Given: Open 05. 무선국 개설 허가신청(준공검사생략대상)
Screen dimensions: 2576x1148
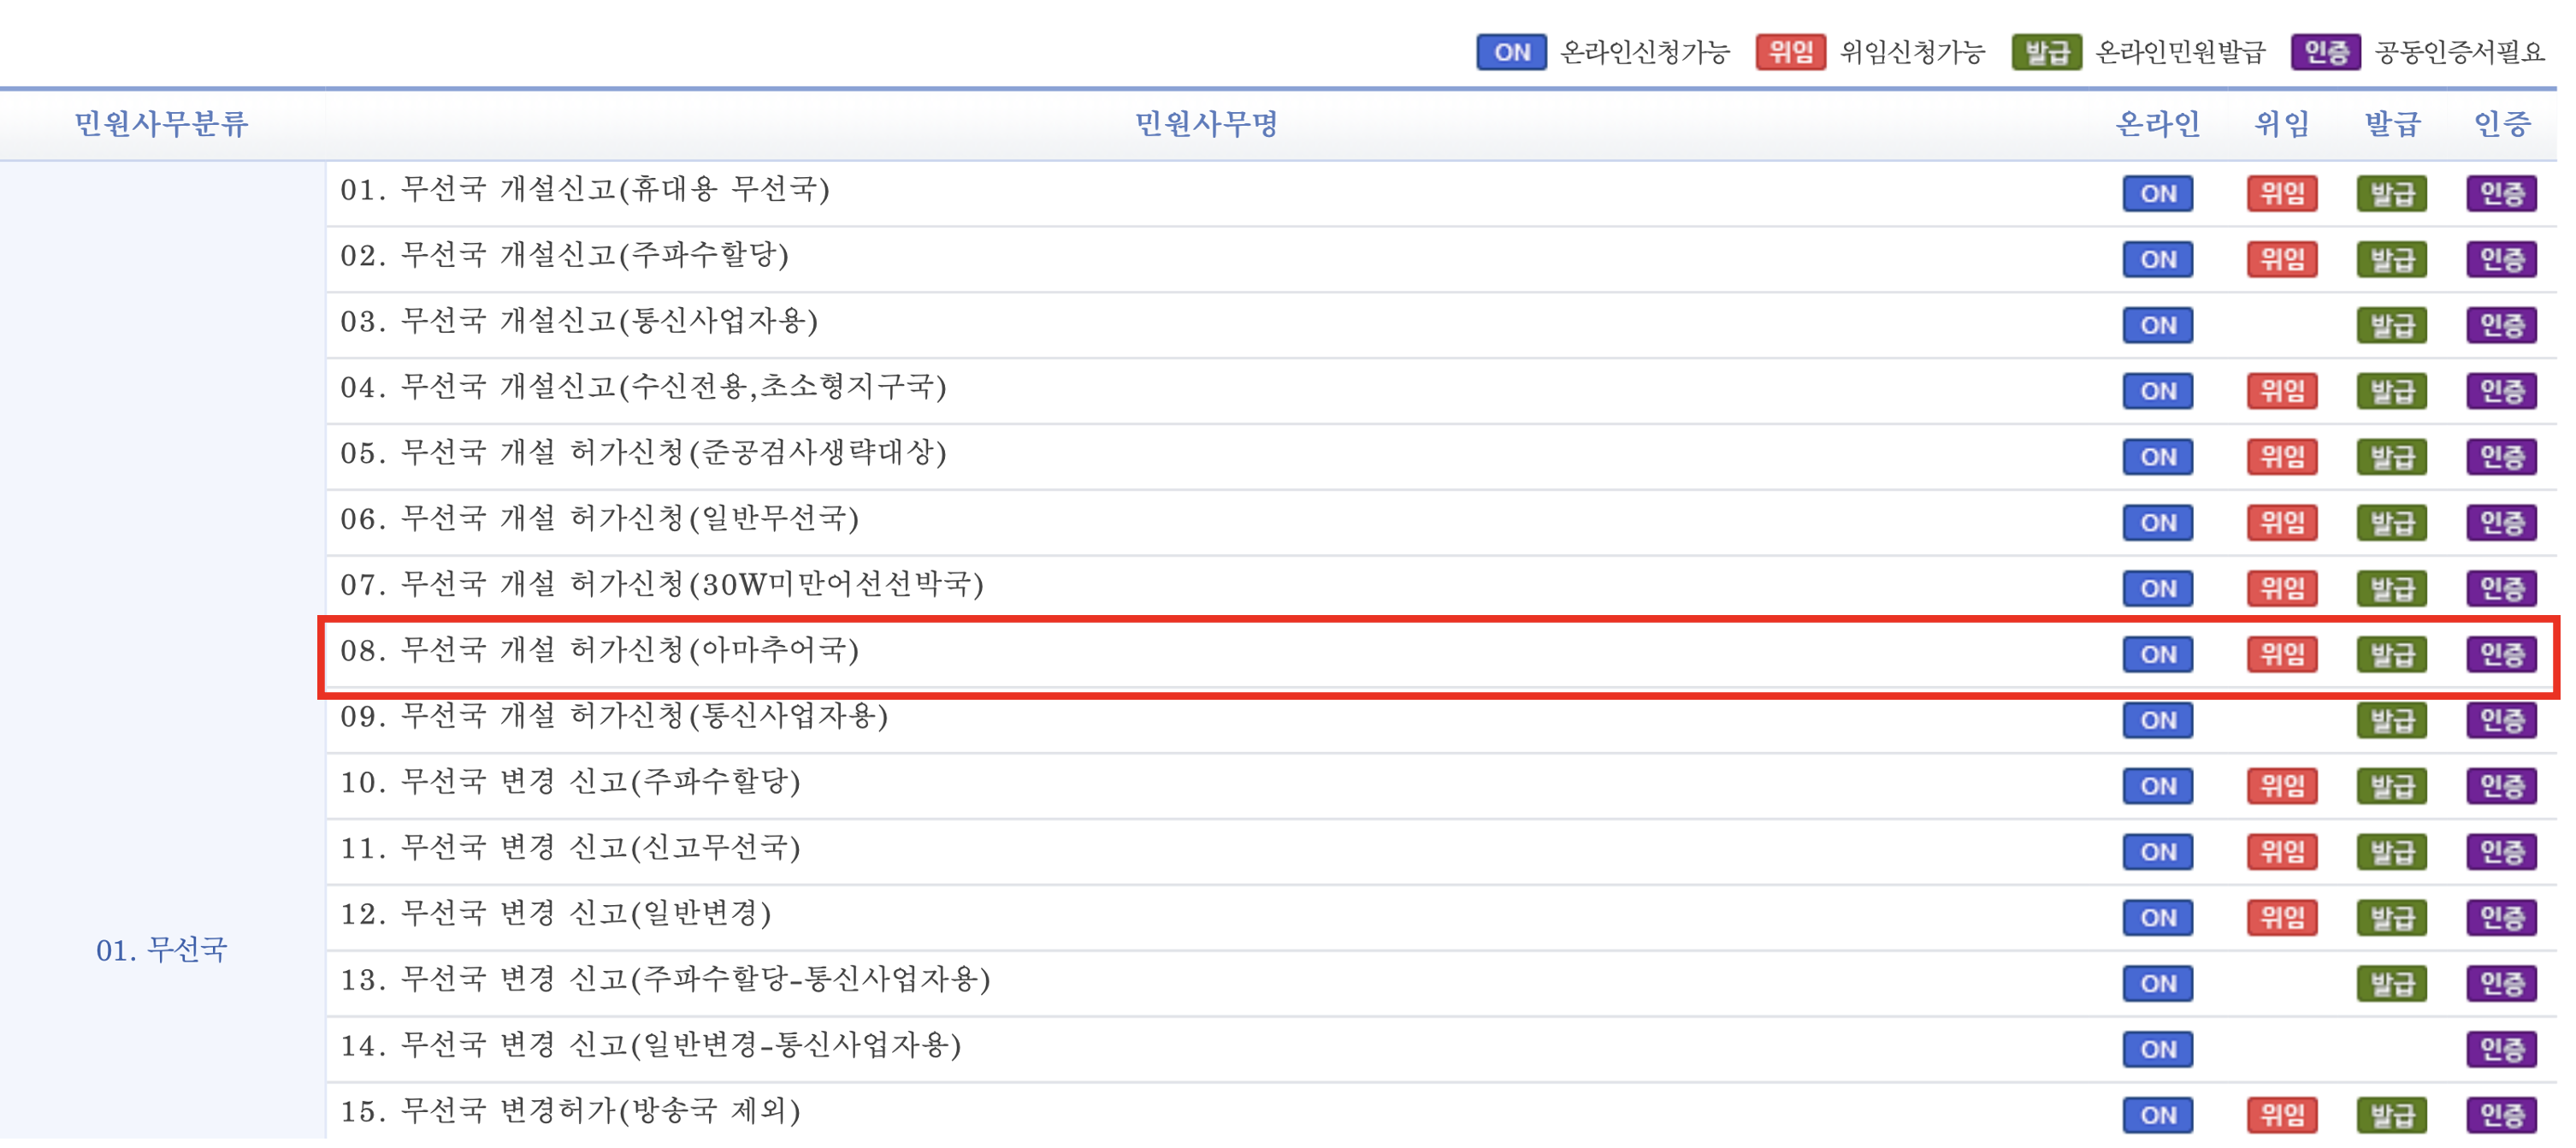Looking at the screenshot, I should 643,453.
